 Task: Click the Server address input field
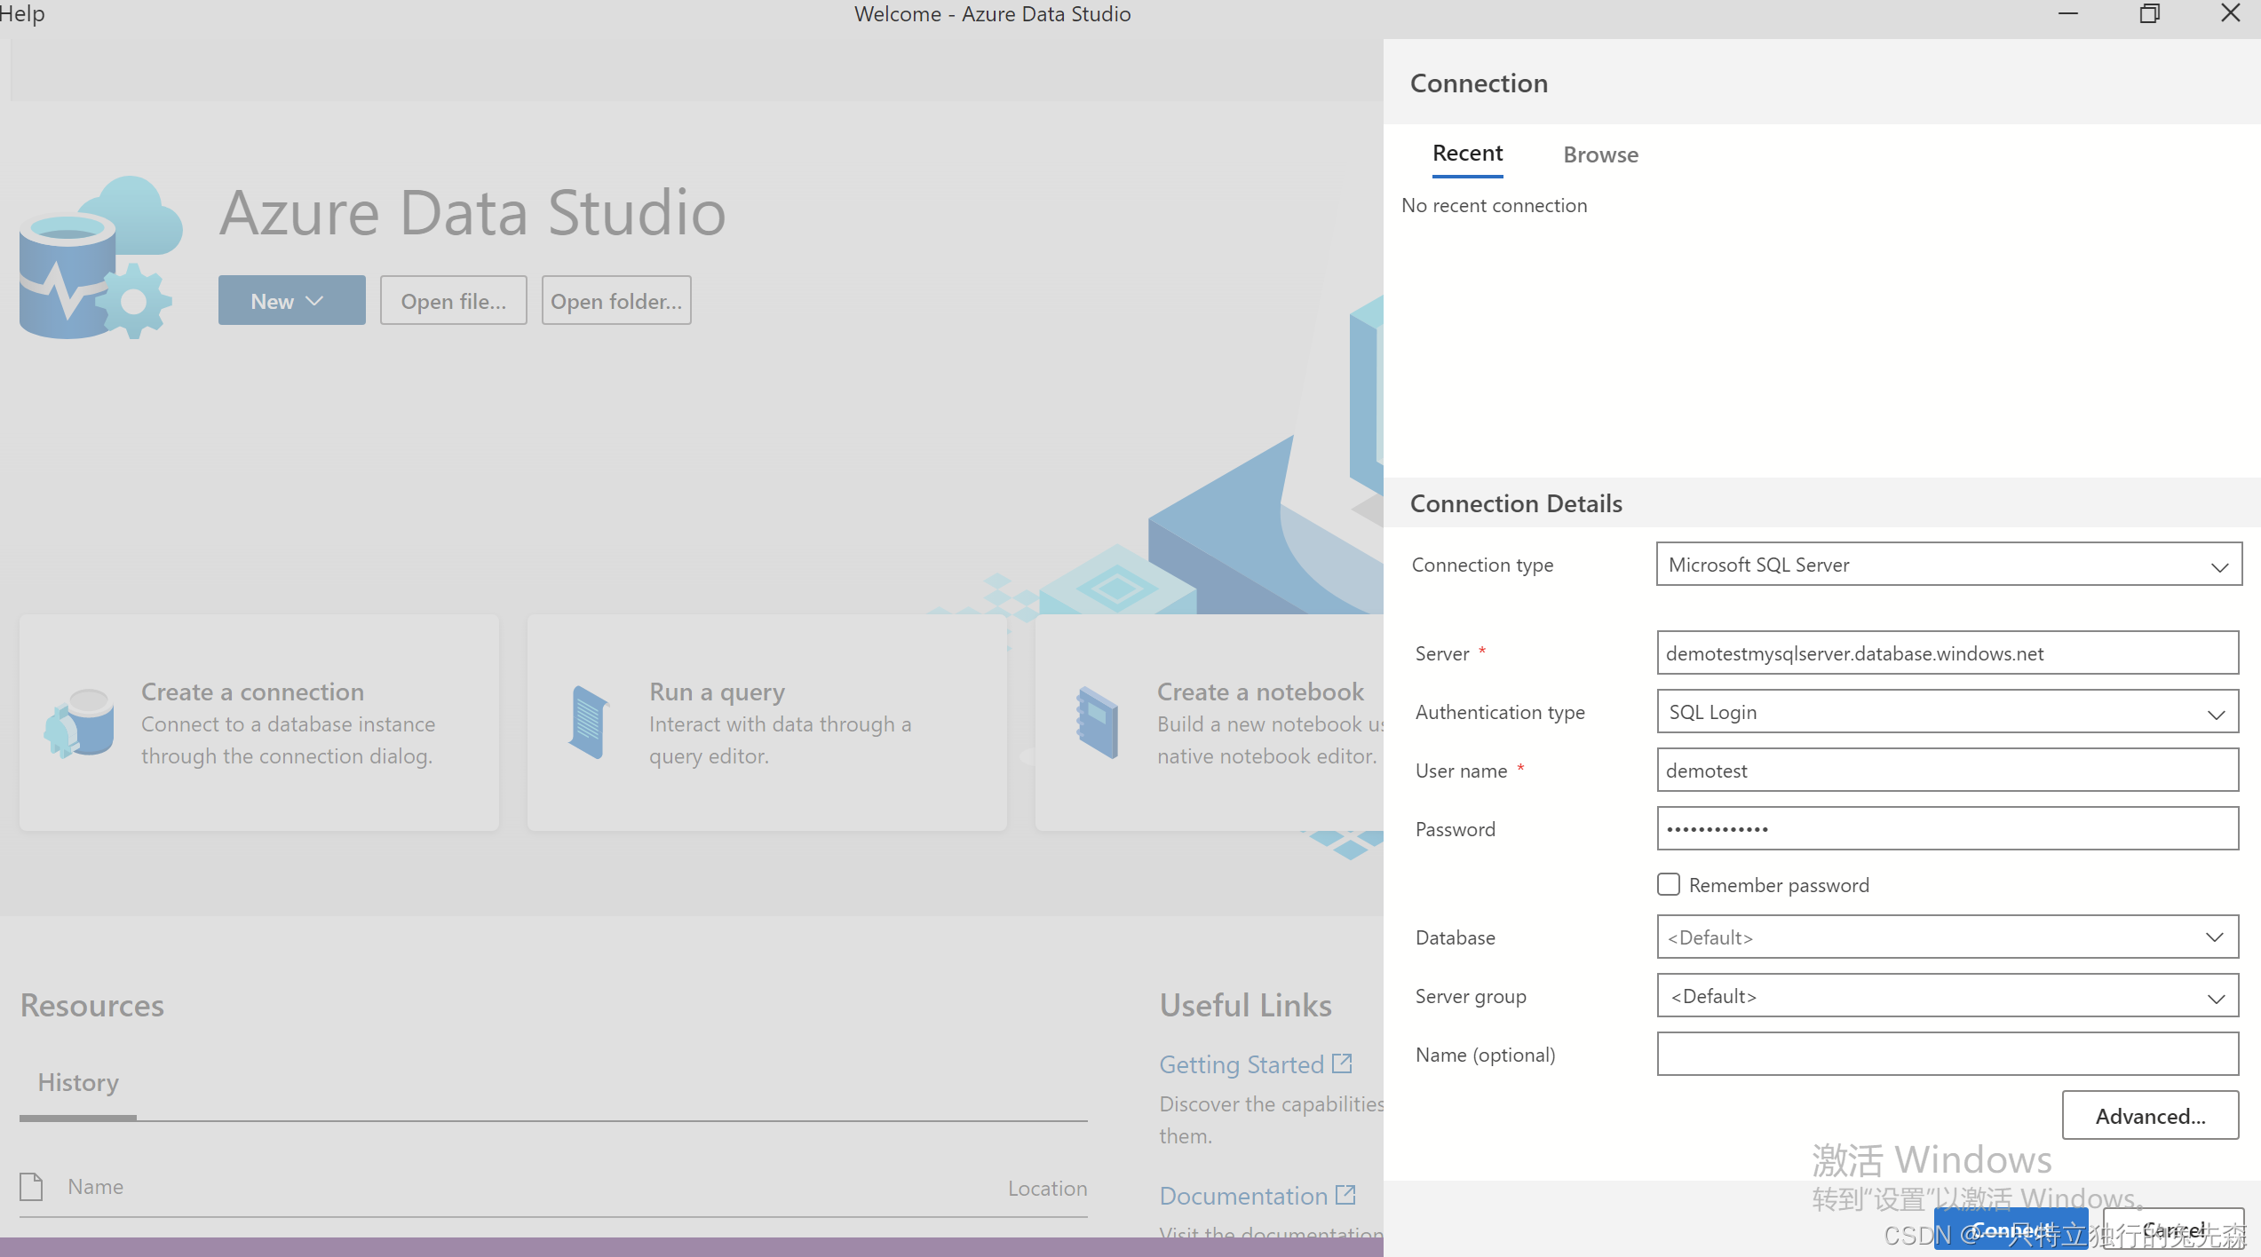[x=1947, y=653]
